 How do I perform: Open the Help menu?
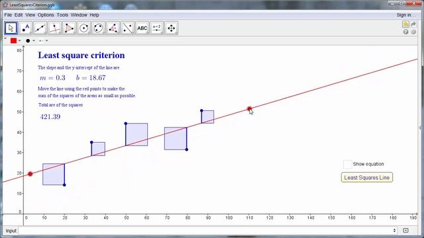click(94, 15)
